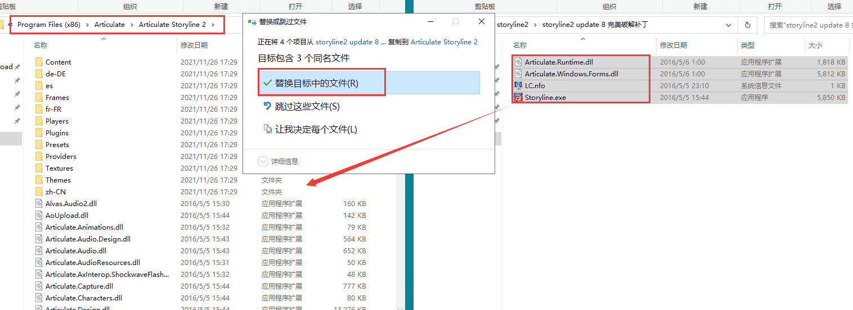Select the Articulate.Audio.Design.dll file name

(88, 239)
